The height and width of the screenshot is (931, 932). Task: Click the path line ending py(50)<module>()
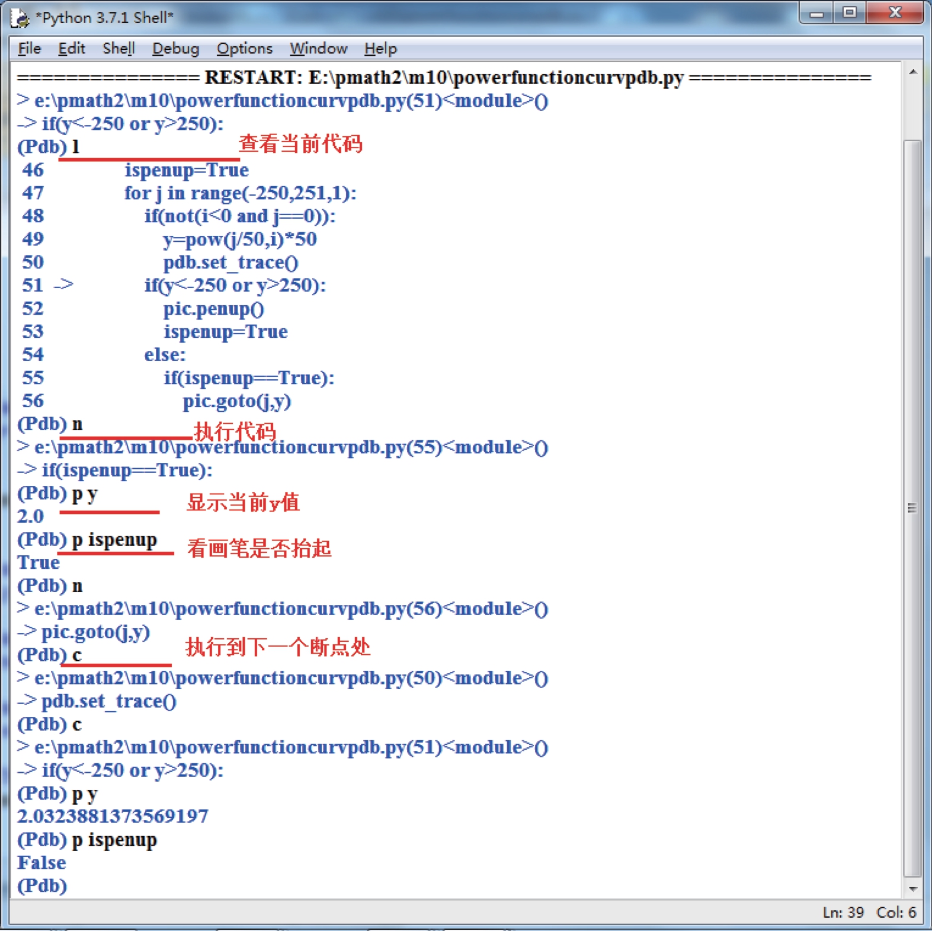click(283, 679)
